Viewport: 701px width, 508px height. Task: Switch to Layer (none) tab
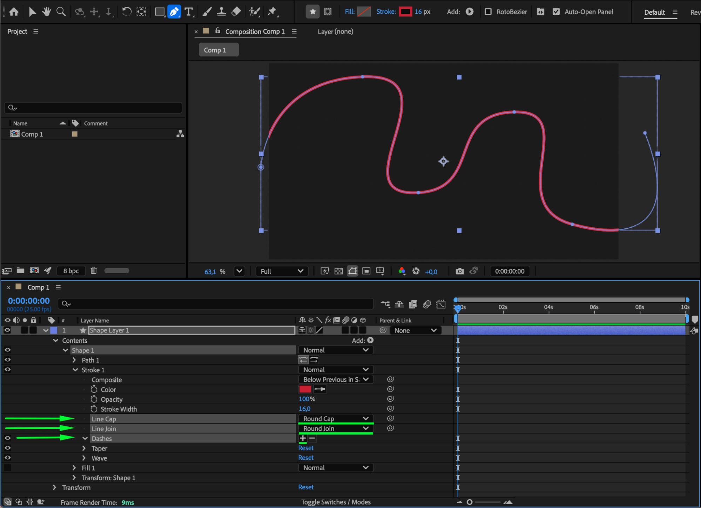click(x=335, y=32)
